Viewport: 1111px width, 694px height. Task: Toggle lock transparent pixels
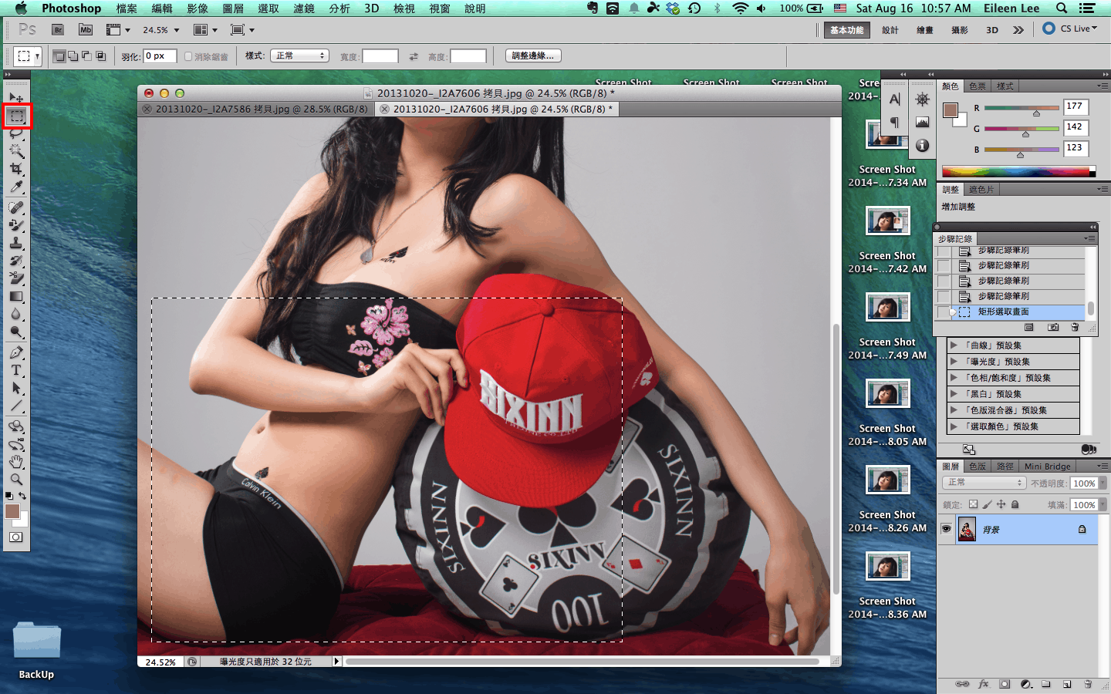tap(973, 504)
